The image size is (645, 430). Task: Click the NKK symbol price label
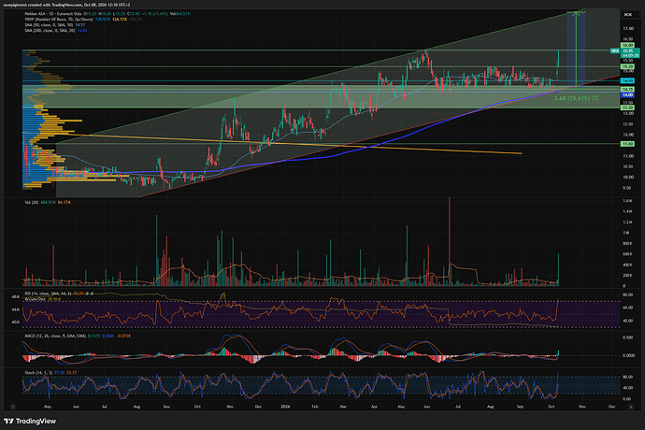[x=615, y=50]
